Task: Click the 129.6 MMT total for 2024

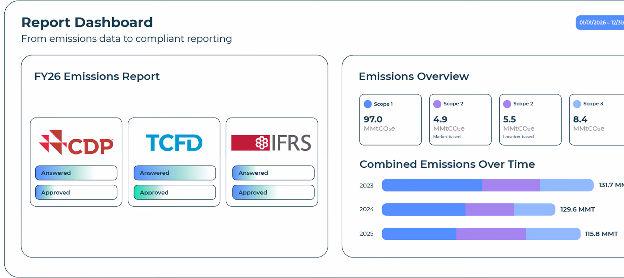Action: [x=578, y=209]
